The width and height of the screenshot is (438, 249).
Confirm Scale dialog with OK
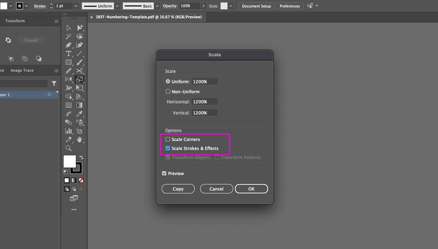pos(251,189)
